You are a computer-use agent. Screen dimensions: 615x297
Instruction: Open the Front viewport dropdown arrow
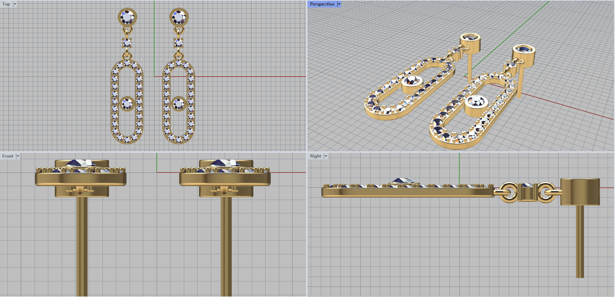click(18, 156)
